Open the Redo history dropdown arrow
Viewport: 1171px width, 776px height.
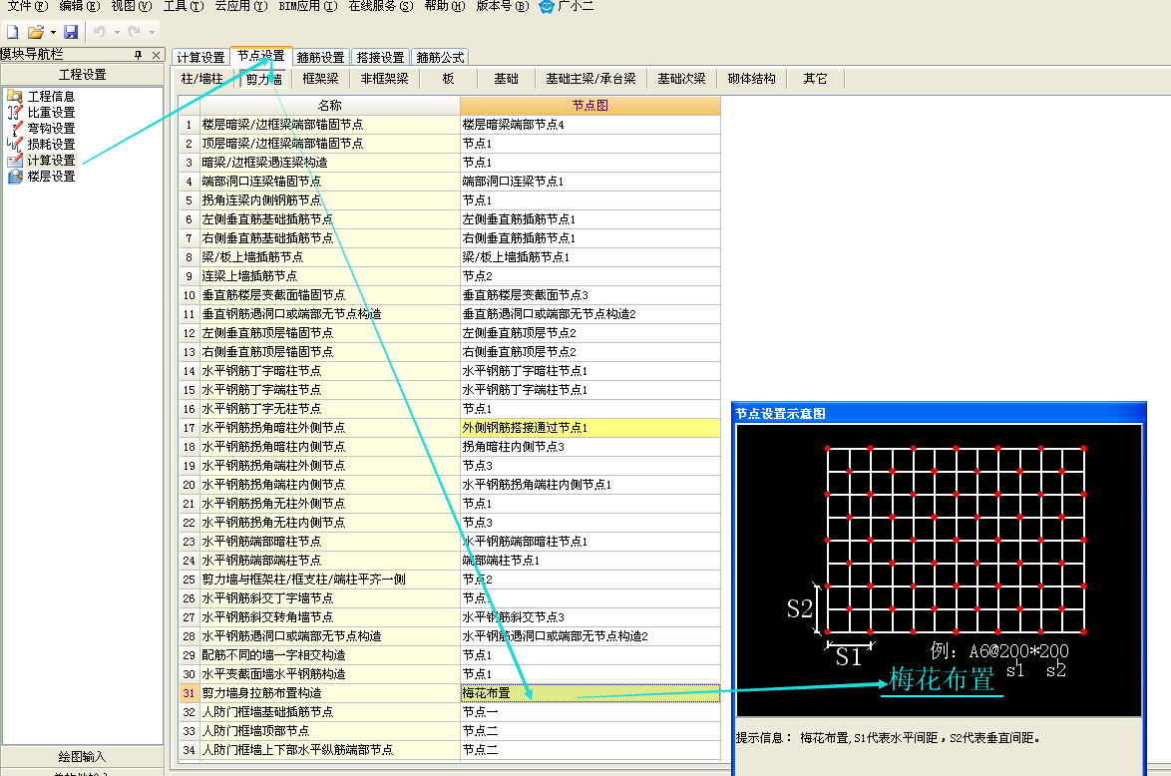tap(153, 32)
